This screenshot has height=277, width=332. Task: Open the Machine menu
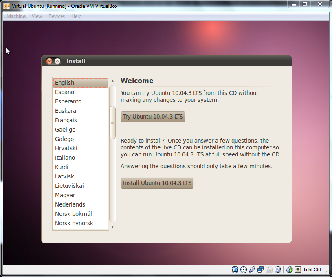[16, 16]
